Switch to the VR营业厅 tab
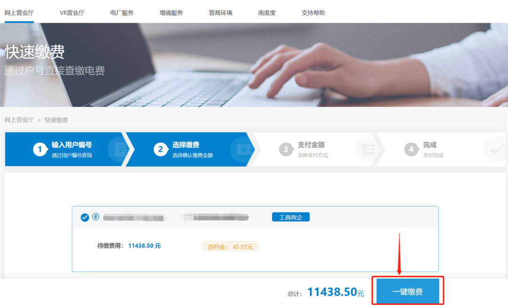 [72, 13]
